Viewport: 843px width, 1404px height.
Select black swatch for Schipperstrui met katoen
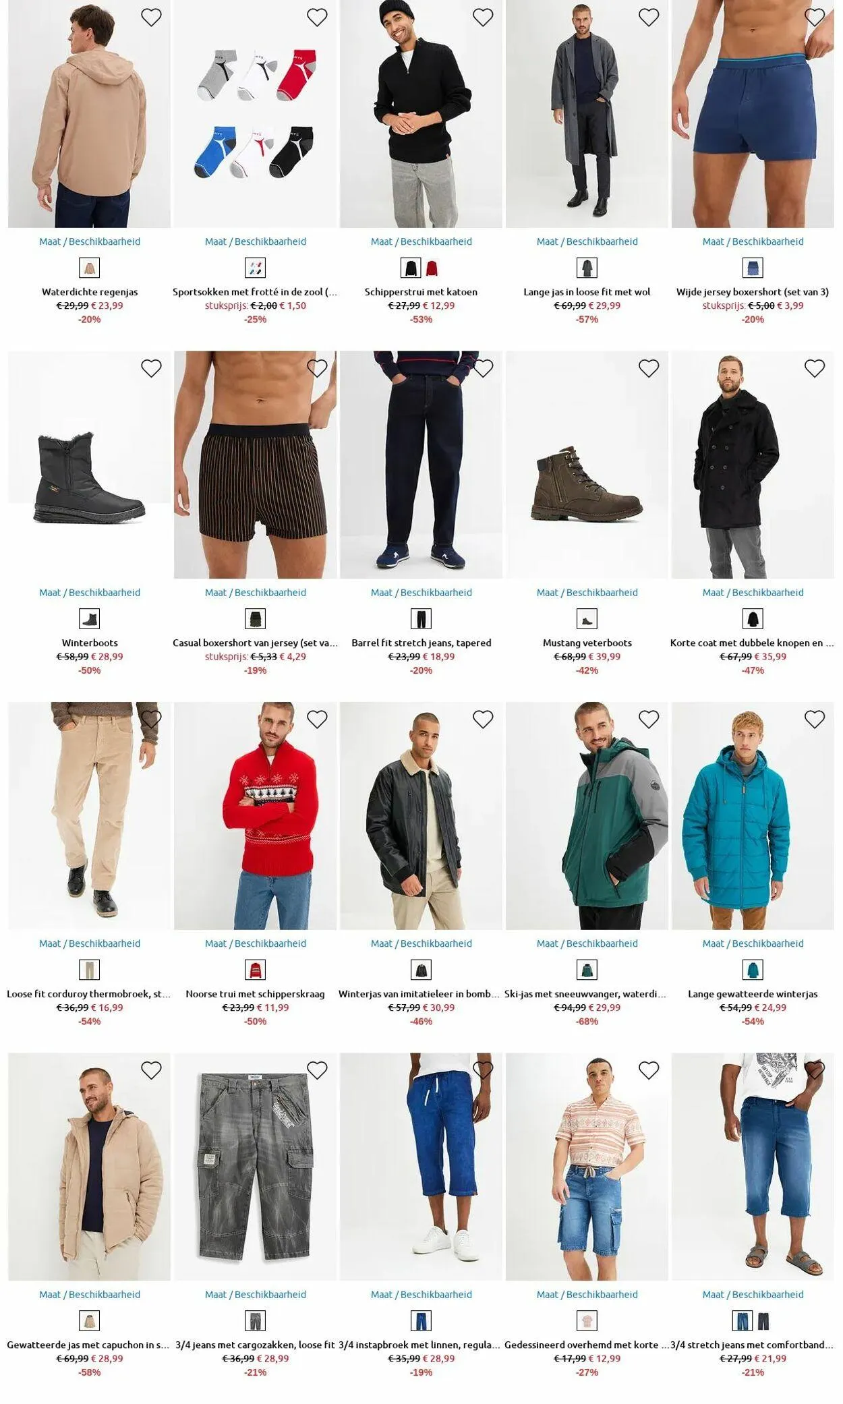point(411,268)
